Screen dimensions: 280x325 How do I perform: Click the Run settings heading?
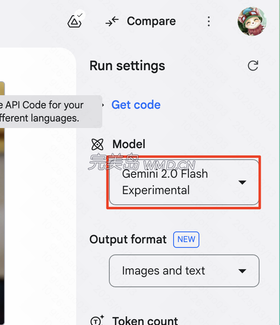coord(127,65)
